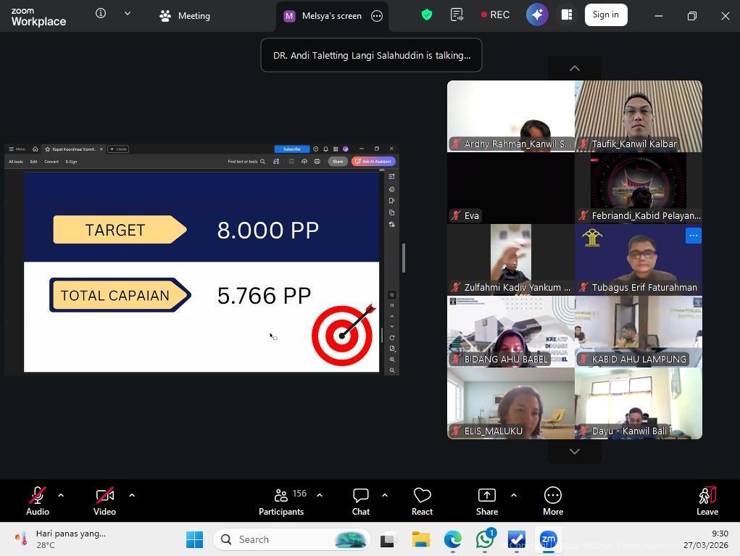Open the Chat panel

tap(360, 500)
